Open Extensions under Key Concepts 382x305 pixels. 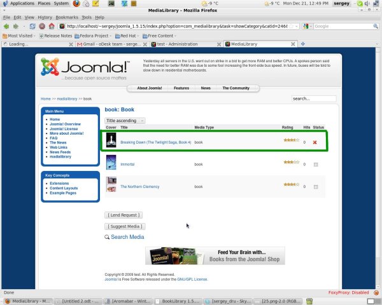[59, 184]
